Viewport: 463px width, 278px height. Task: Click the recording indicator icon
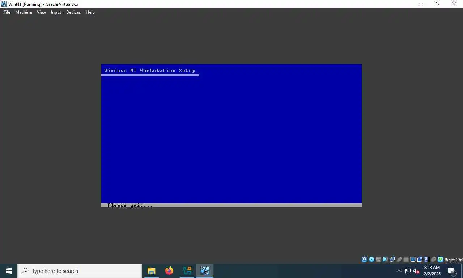click(x=420, y=260)
